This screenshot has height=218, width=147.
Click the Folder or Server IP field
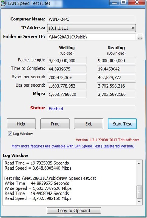tap(91, 37)
